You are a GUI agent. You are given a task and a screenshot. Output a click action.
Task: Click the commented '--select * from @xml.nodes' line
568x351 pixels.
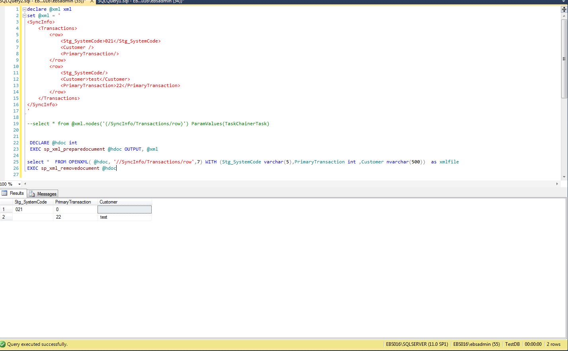point(148,124)
